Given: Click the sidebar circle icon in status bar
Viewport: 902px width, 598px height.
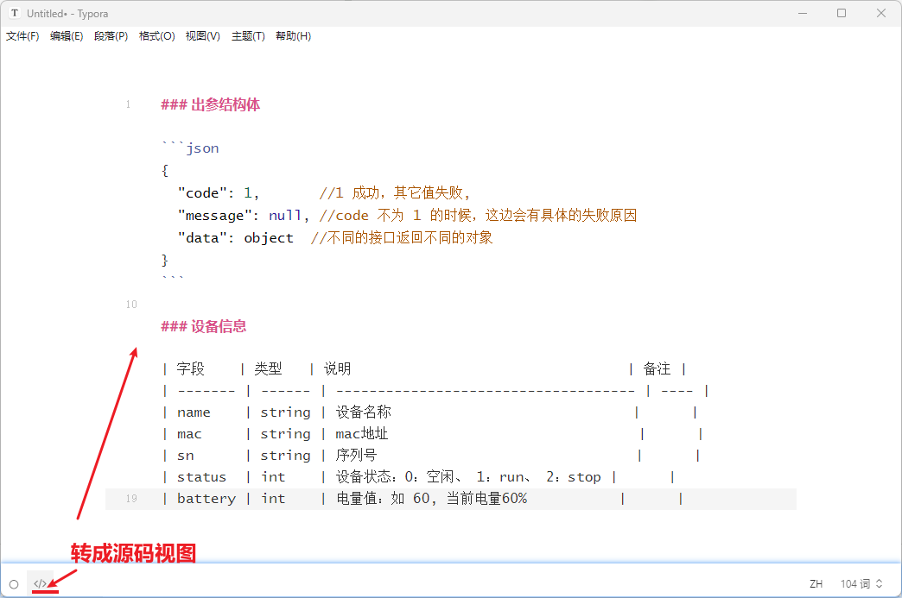Looking at the screenshot, I should point(14,584).
